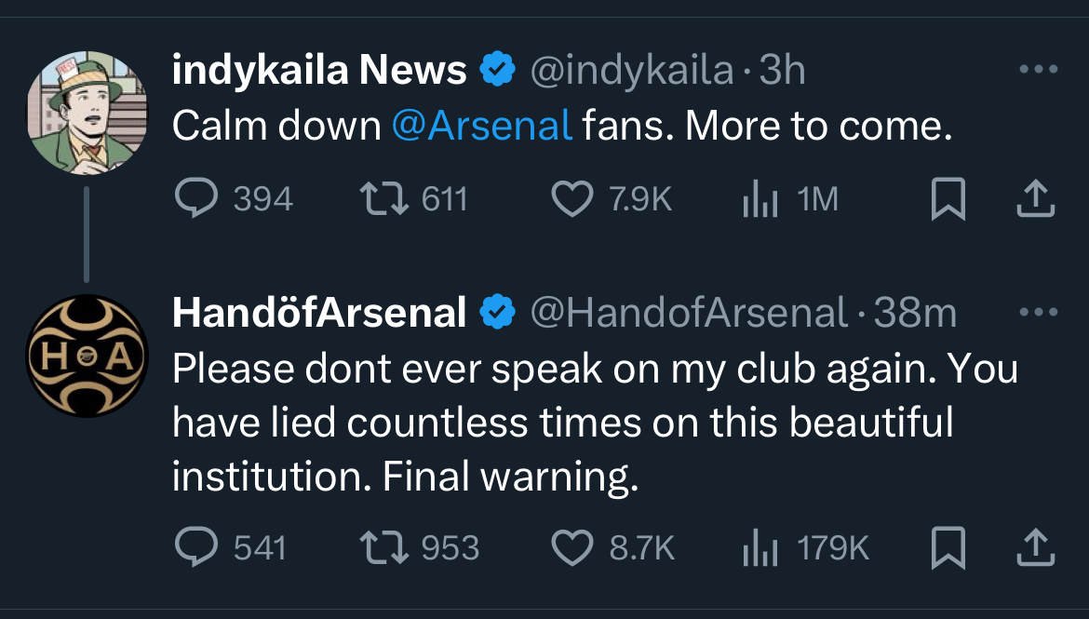Like the indykaila News tweet
This screenshot has width=1089, height=619.
pos(572,198)
